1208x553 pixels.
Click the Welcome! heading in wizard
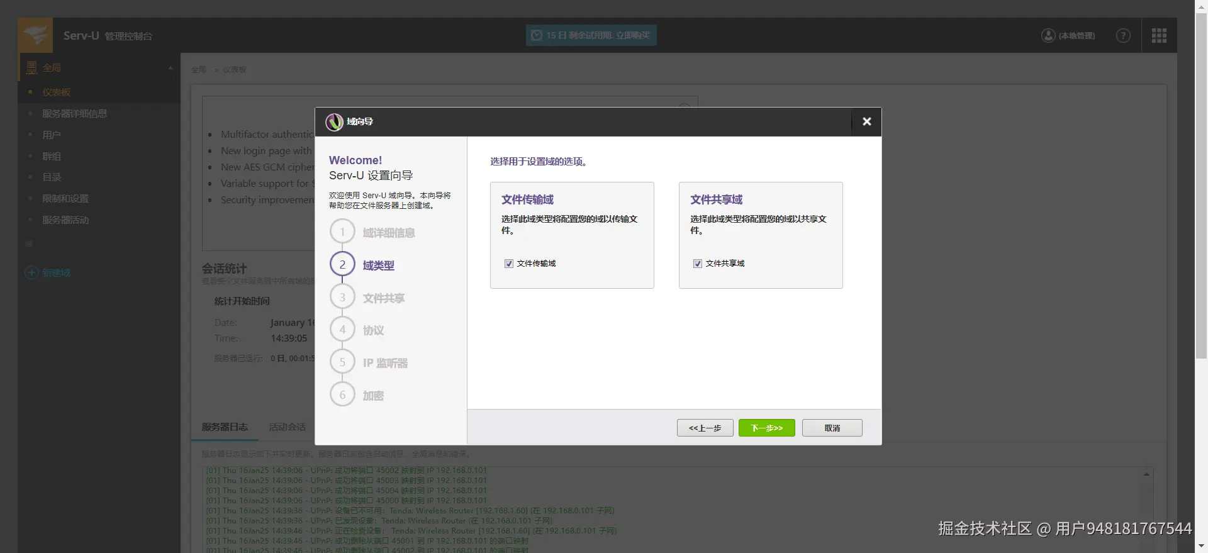click(x=355, y=160)
